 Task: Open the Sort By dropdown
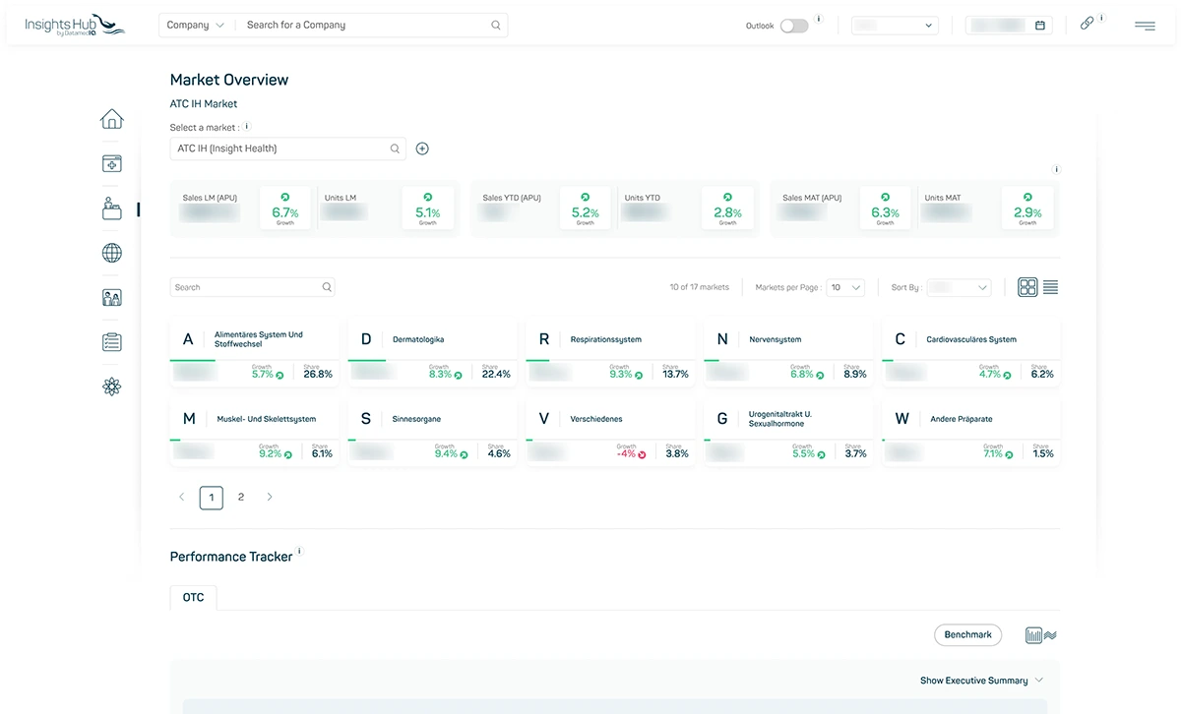[959, 287]
